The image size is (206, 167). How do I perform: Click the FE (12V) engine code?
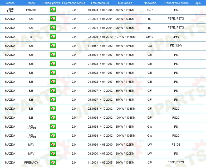(x=176, y=46)
